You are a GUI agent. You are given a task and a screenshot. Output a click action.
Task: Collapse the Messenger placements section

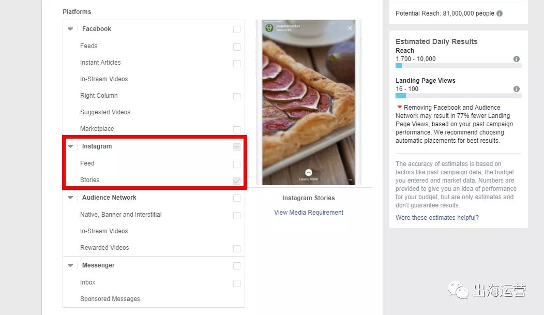[x=70, y=265]
